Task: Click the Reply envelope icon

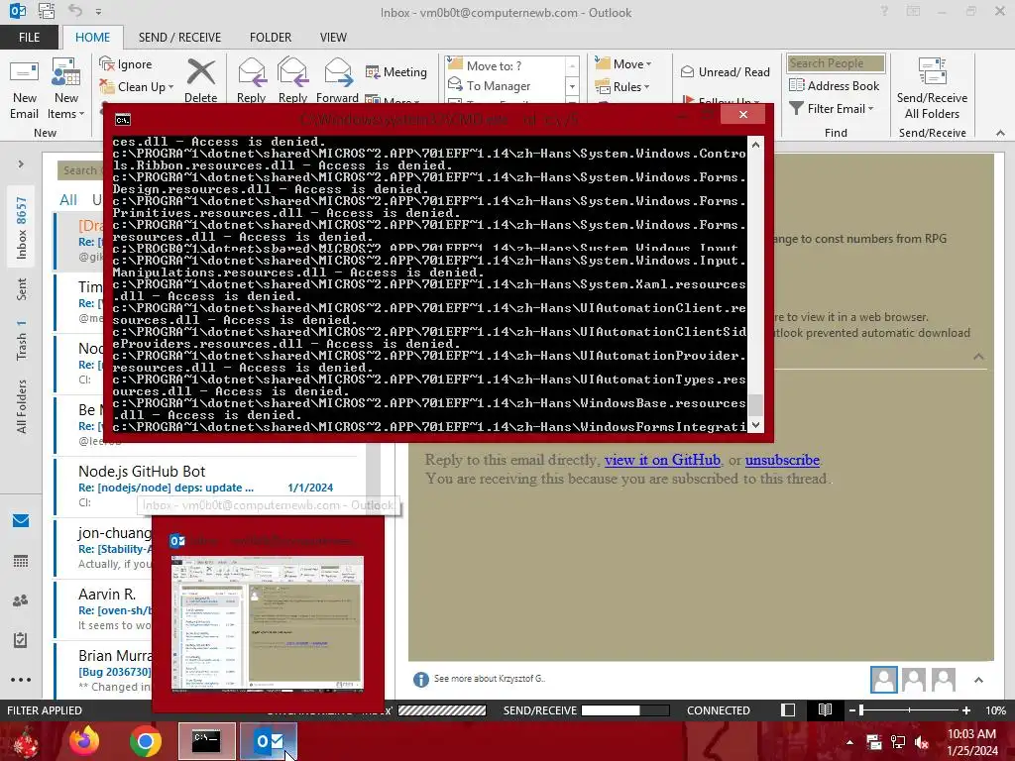Action: (251, 71)
